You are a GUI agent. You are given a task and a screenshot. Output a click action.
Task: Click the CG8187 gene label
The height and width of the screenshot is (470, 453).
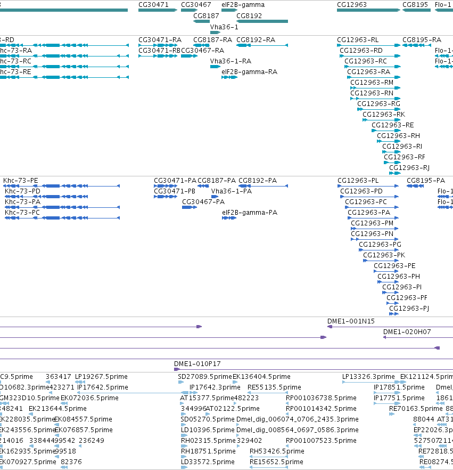(206, 16)
